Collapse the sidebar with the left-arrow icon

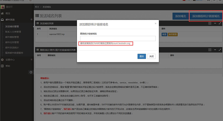31,72
